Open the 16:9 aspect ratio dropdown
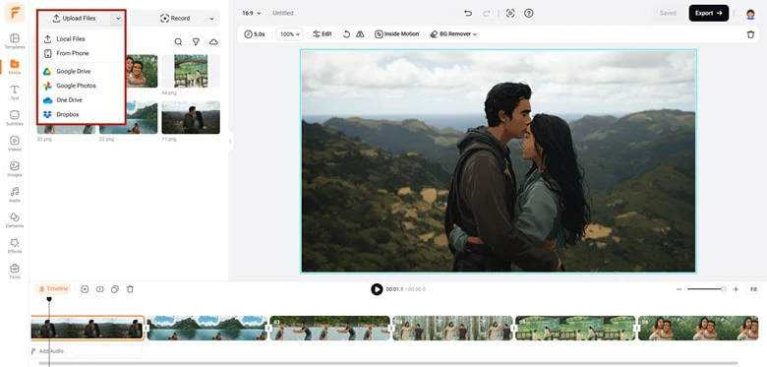767x367 pixels. [x=252, y=13]
